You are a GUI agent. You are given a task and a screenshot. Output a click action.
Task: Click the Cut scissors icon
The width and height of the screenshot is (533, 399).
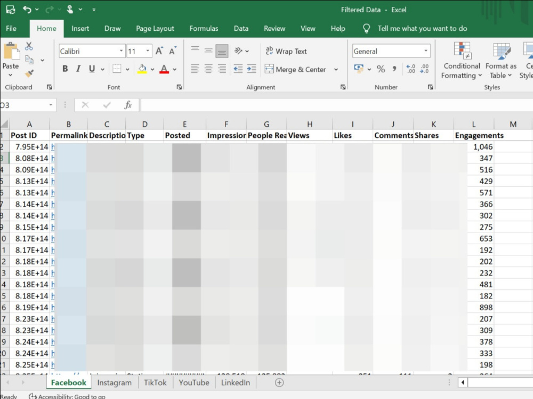pos(29,46)
